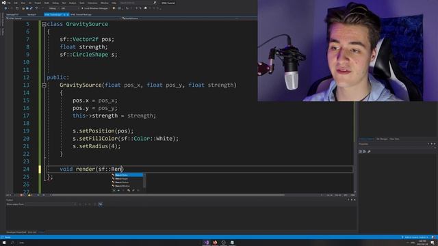Click the Ready status text

tap(8, 237)
